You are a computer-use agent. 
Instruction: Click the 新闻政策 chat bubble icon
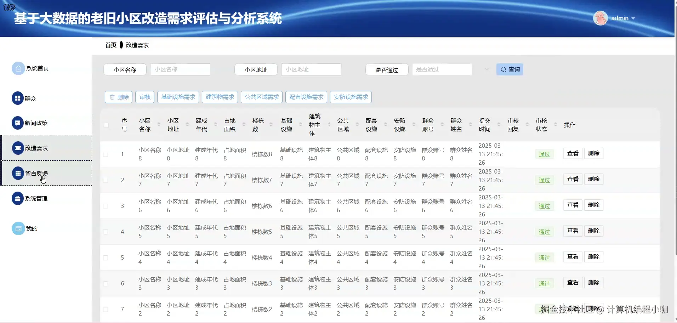pos(18,123)
